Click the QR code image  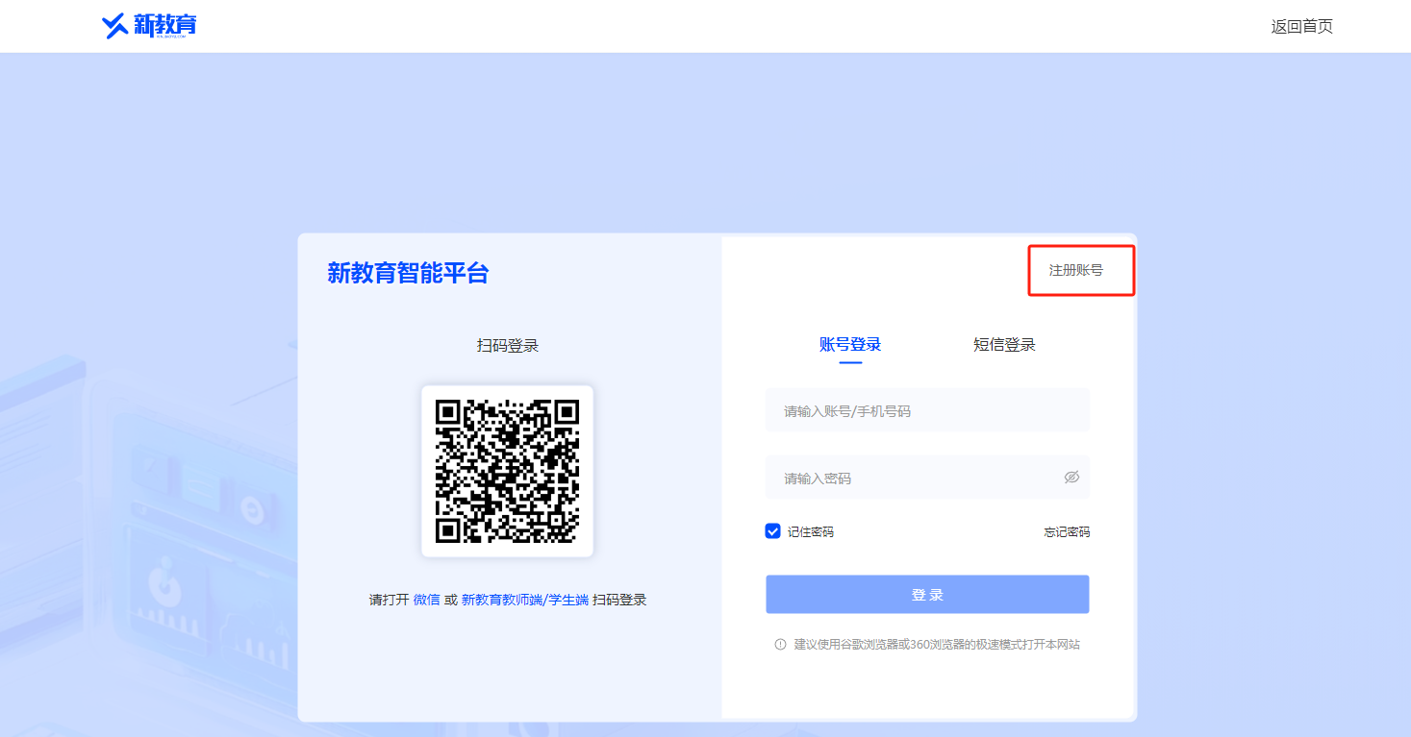[x=507, y=471]
